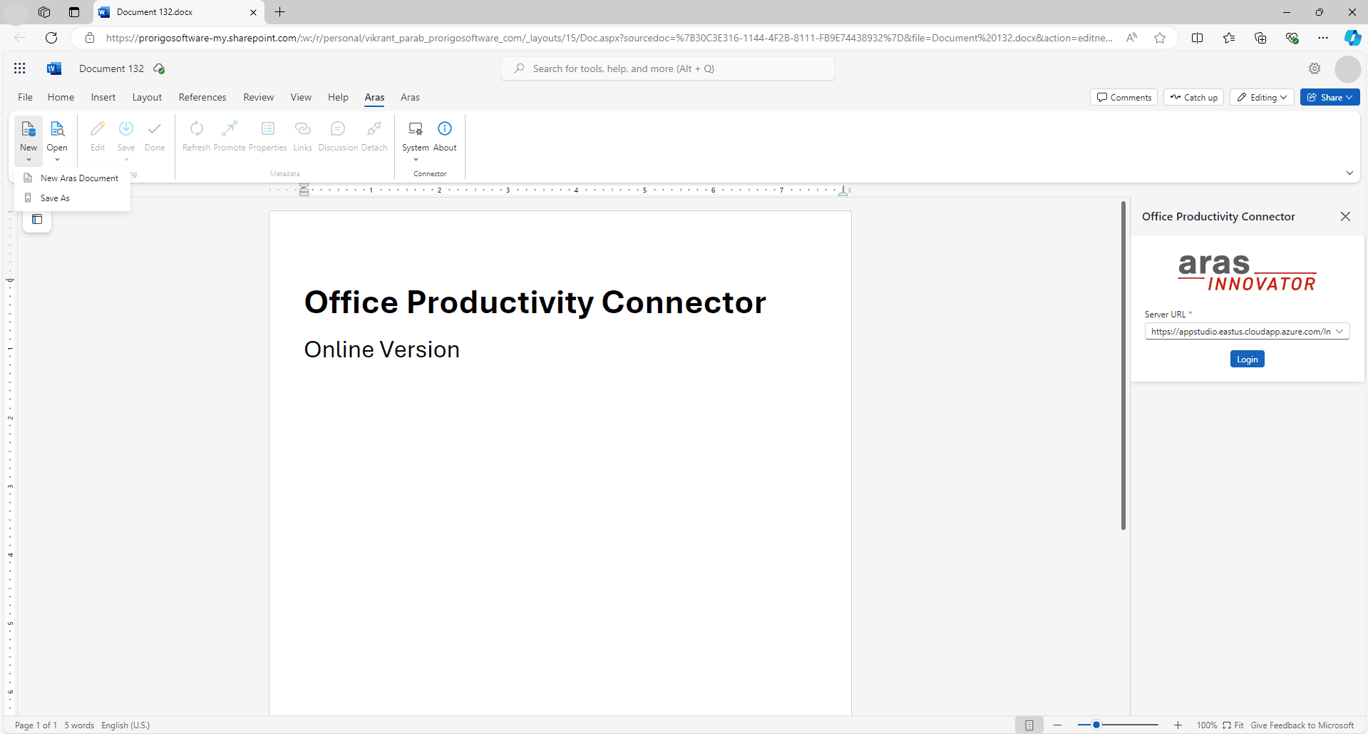This screenshot has width=1368, height=734.
Task: Click the 5 words count in status bar
Action: 79,725
